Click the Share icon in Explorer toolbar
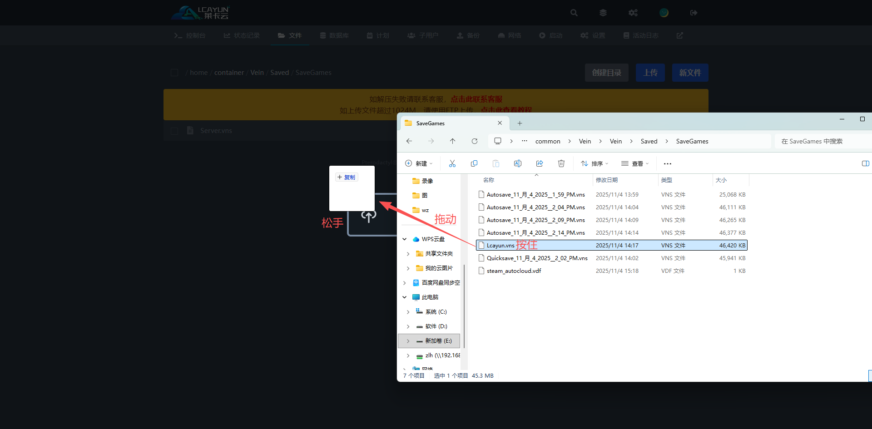The width and height of the screenshot is (872, 429). pos(539,163)
